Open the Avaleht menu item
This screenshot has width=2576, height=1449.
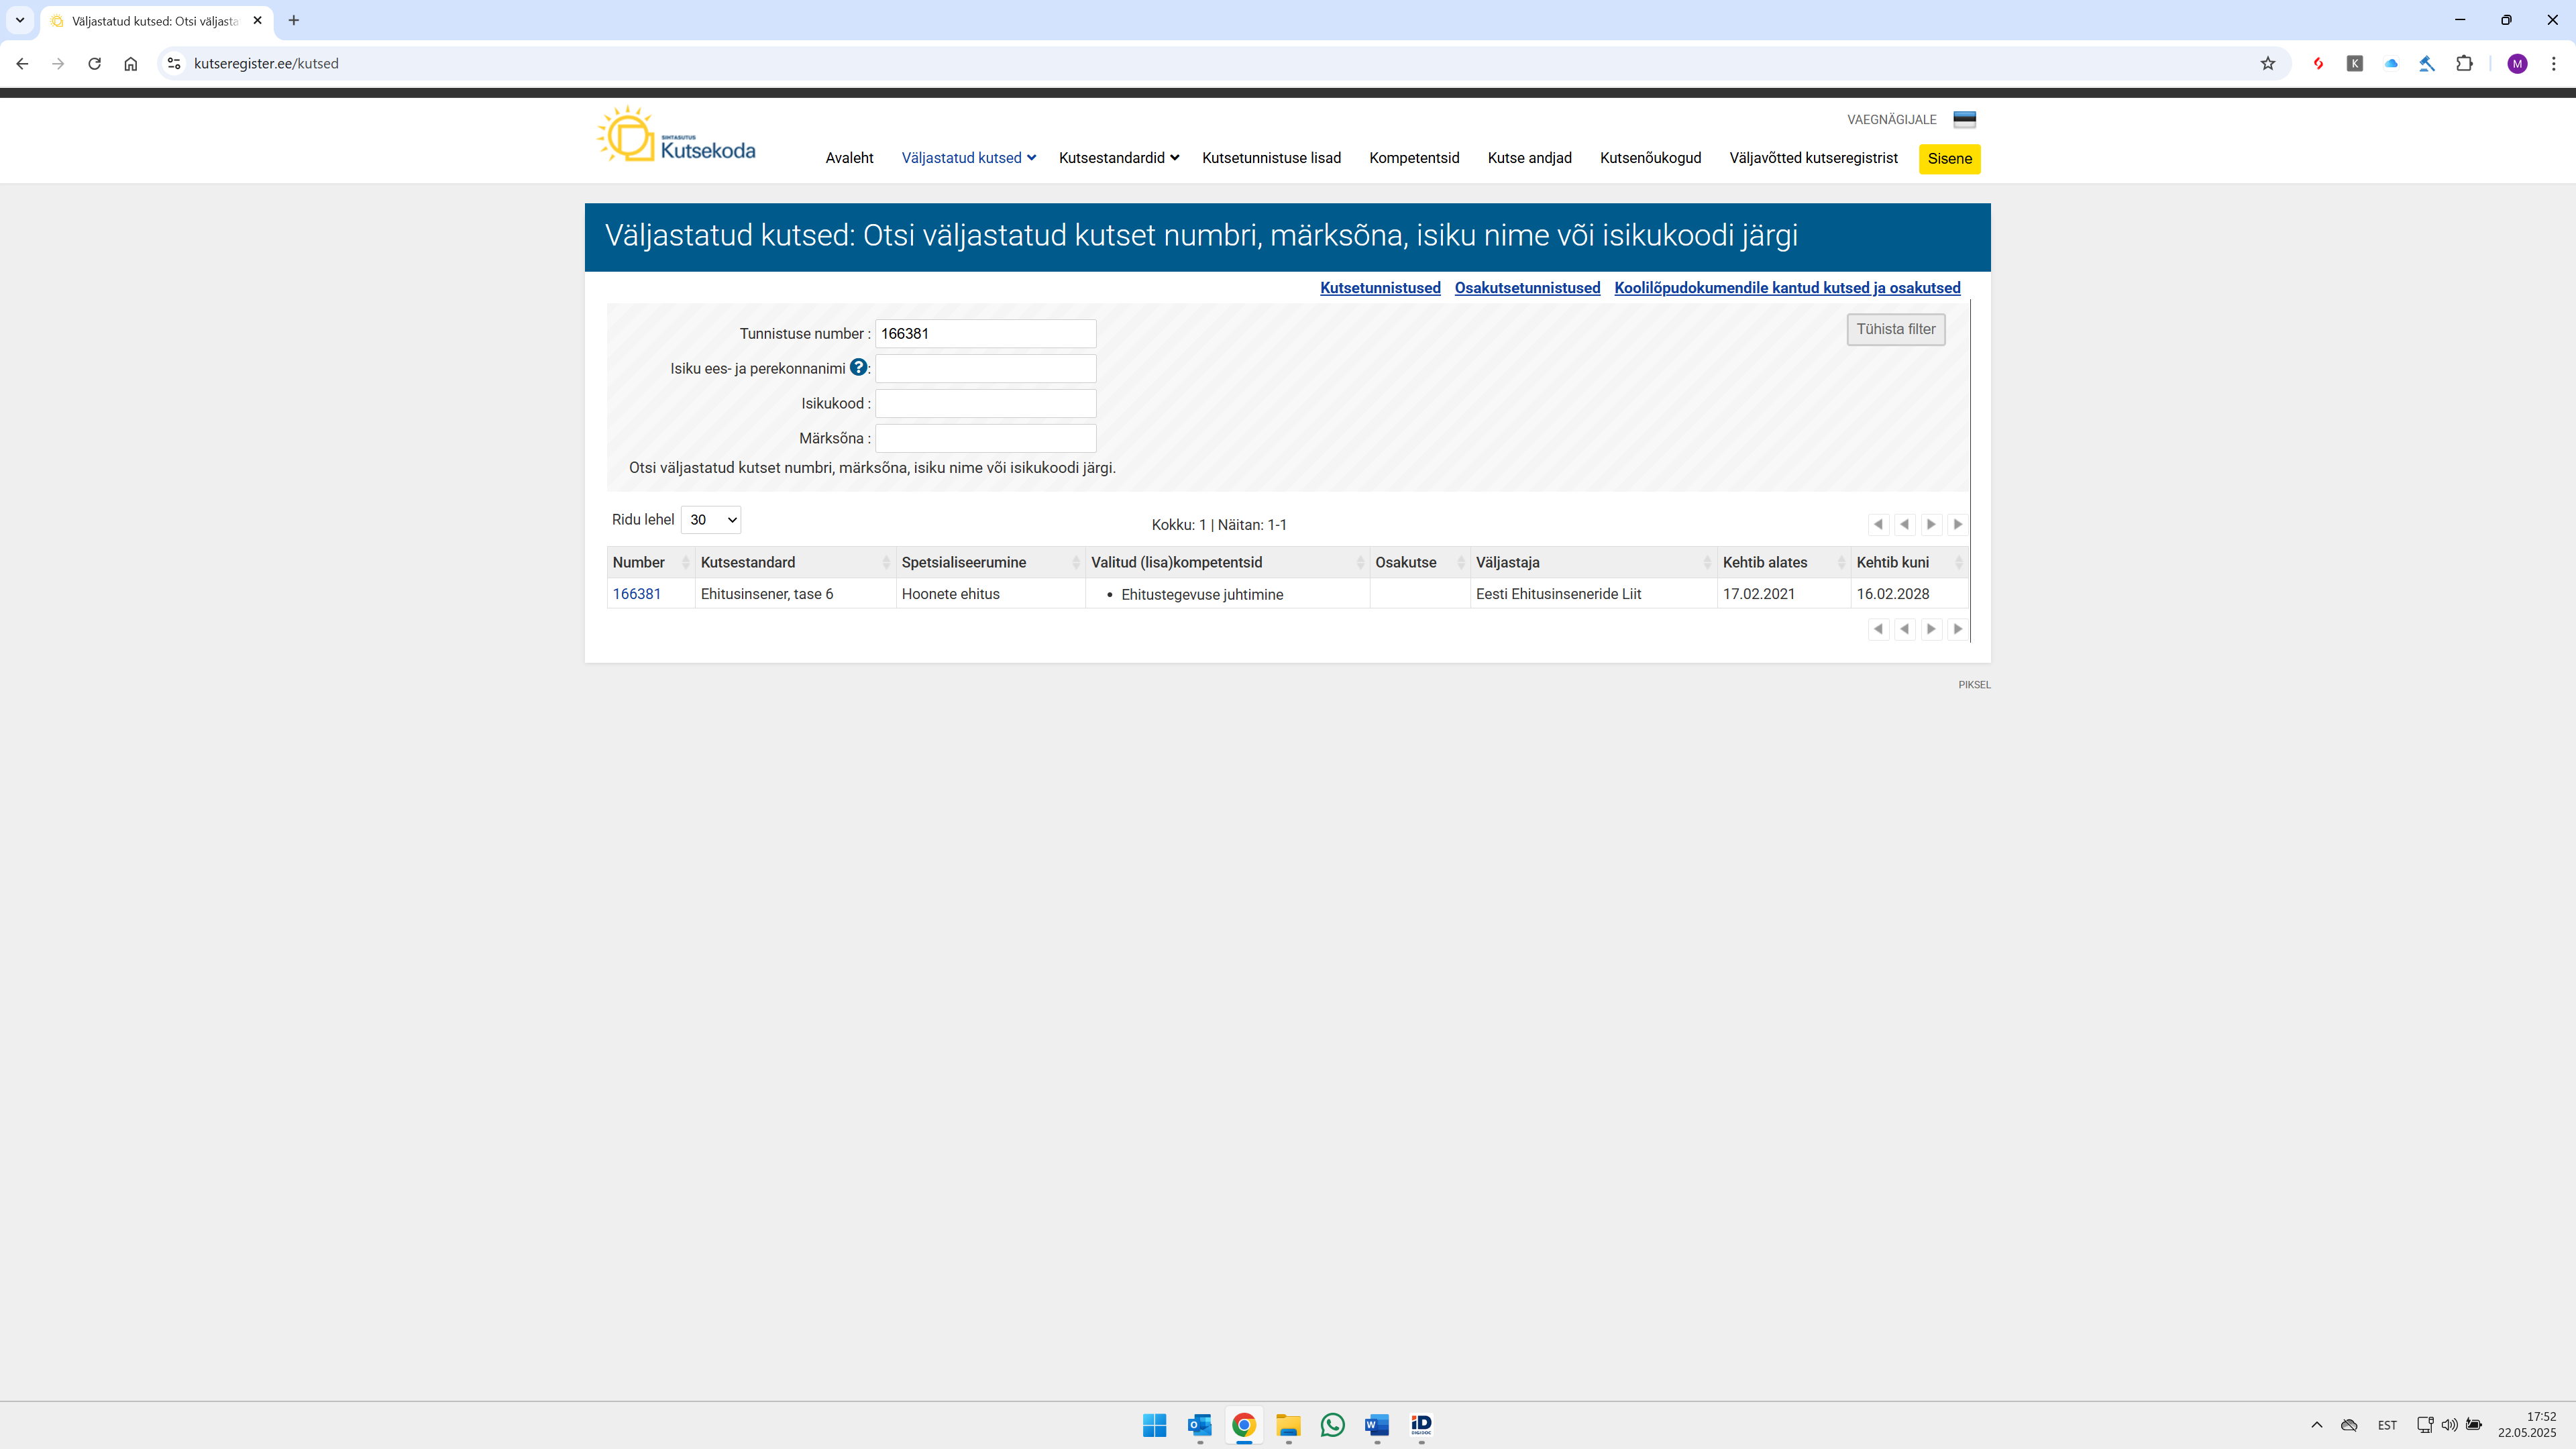(849, 158)
